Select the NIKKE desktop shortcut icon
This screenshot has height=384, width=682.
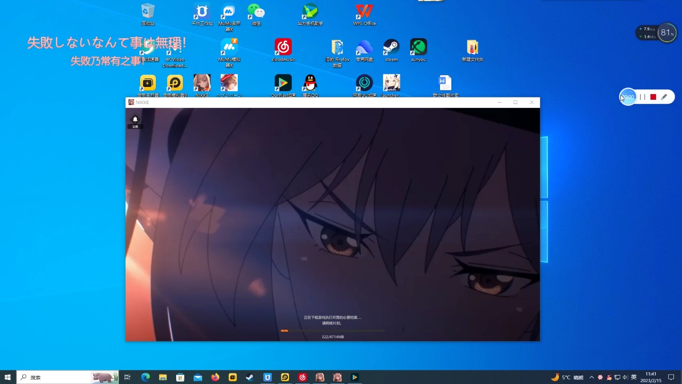pyautogui.click(x=202, y=86)
